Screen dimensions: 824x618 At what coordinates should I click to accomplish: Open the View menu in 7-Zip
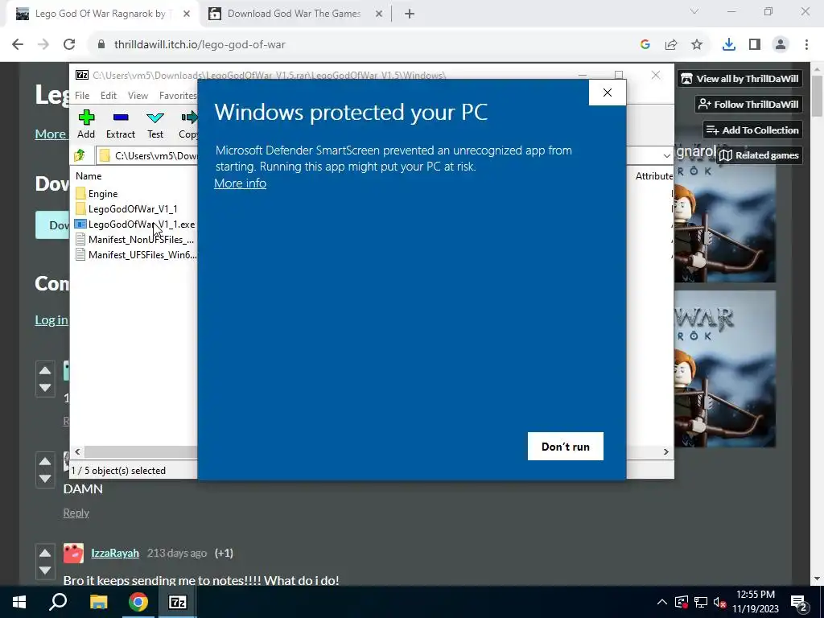point(138,95)
